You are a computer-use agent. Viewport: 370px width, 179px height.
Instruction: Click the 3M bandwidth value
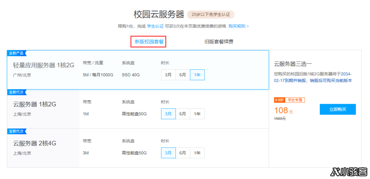pos(86,153)
